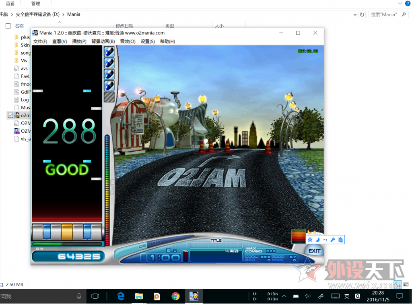Click the wrench settings icon on the IME bar
412x304 pixels.
point(333,239)
